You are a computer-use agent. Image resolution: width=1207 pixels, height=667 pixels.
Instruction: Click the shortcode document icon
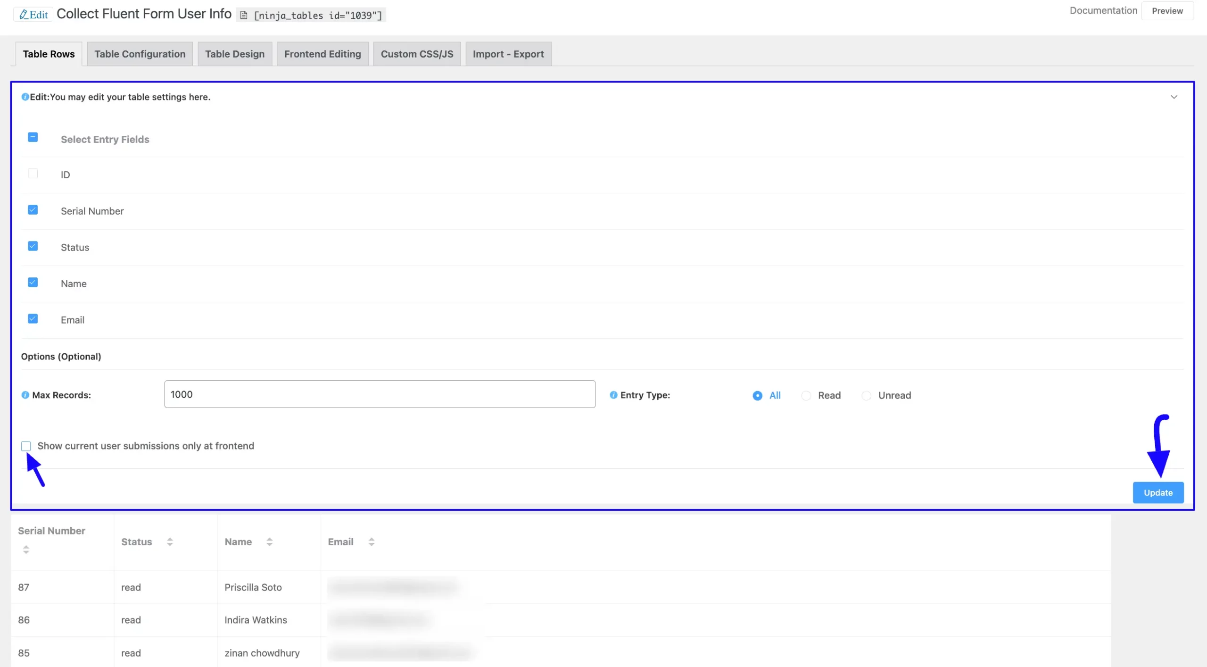tap(244, 16)
